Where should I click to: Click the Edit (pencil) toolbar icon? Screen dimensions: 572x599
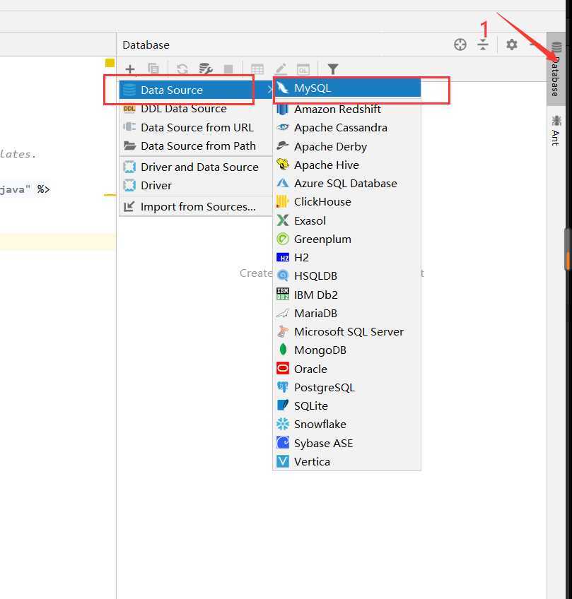[281, 69]
